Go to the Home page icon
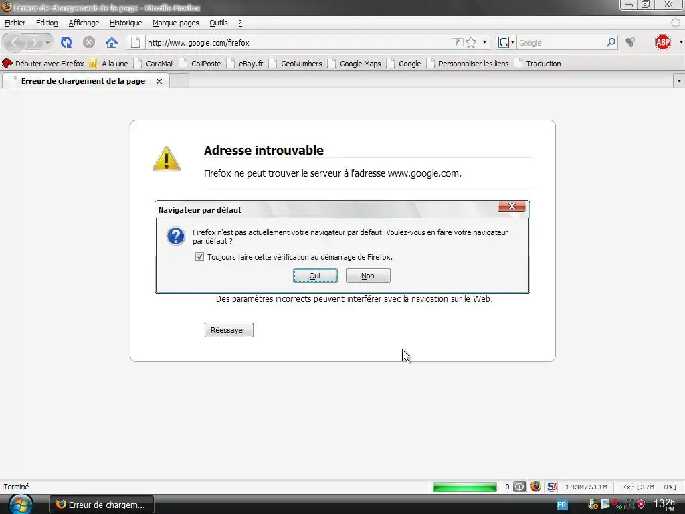685x514 pixels. (112, 42)
